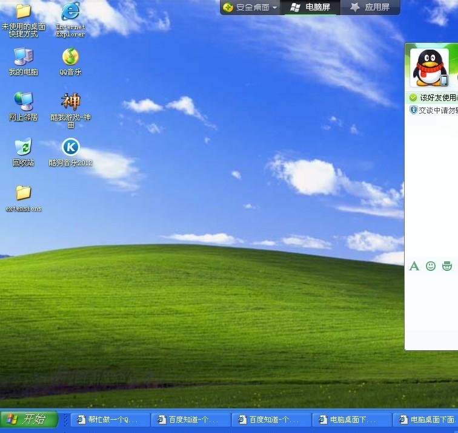Viewport: 458px width, 433px height.
Task: Expand the 安全桌面 dropdown arrow
Action: point(274,8)
